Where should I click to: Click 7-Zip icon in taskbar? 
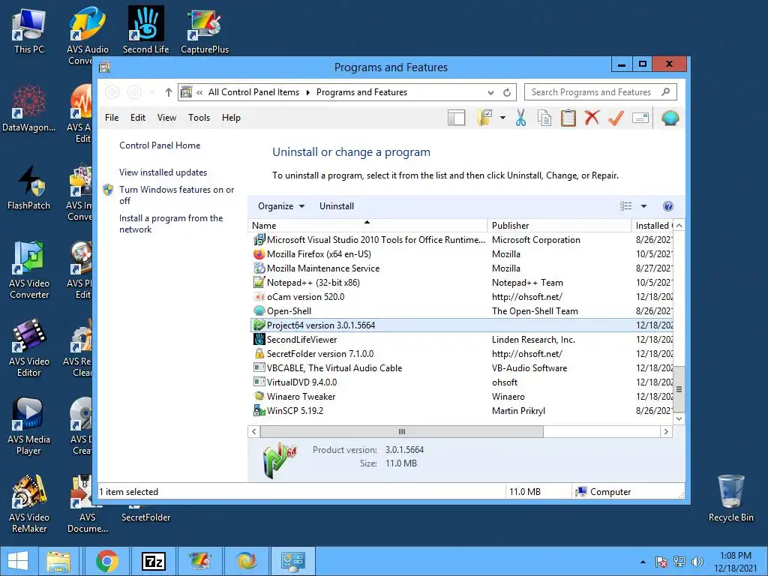pyautogui.click(x=153, y=561)
